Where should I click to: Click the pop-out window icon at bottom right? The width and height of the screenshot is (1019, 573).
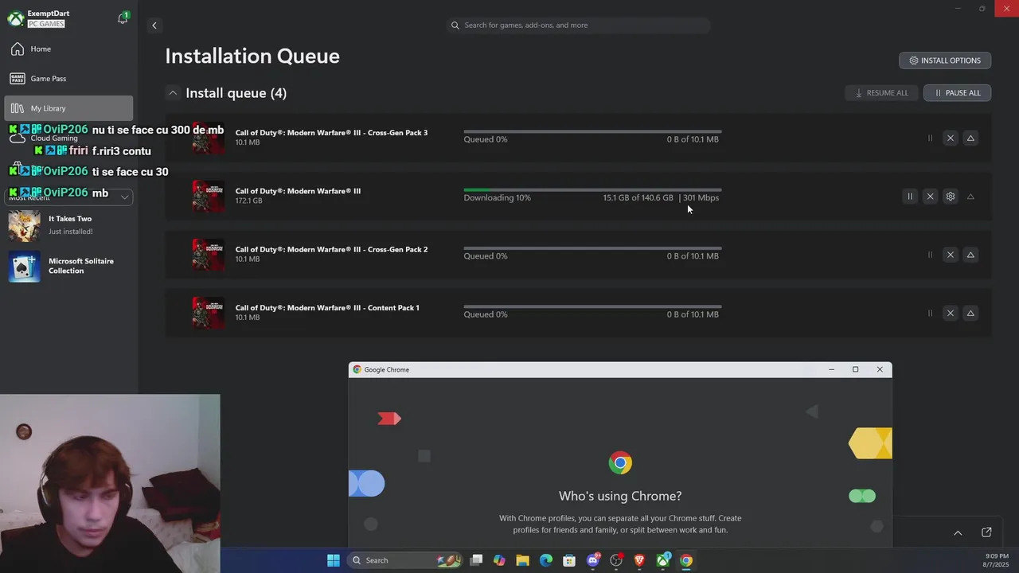coord(986,532)
